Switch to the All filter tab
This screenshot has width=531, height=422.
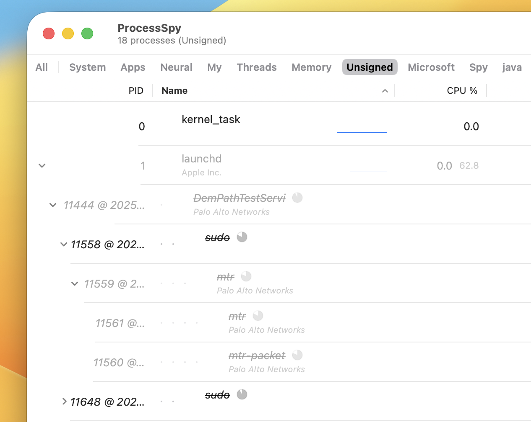click(42, 67)
